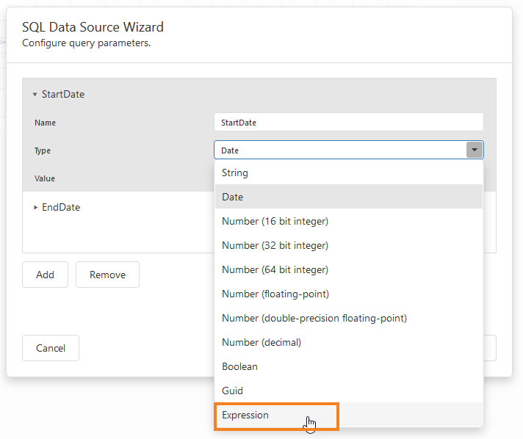The image size is (523, 439).
Task: Click the Name input field containing StartDate
Action: [349, 123]
